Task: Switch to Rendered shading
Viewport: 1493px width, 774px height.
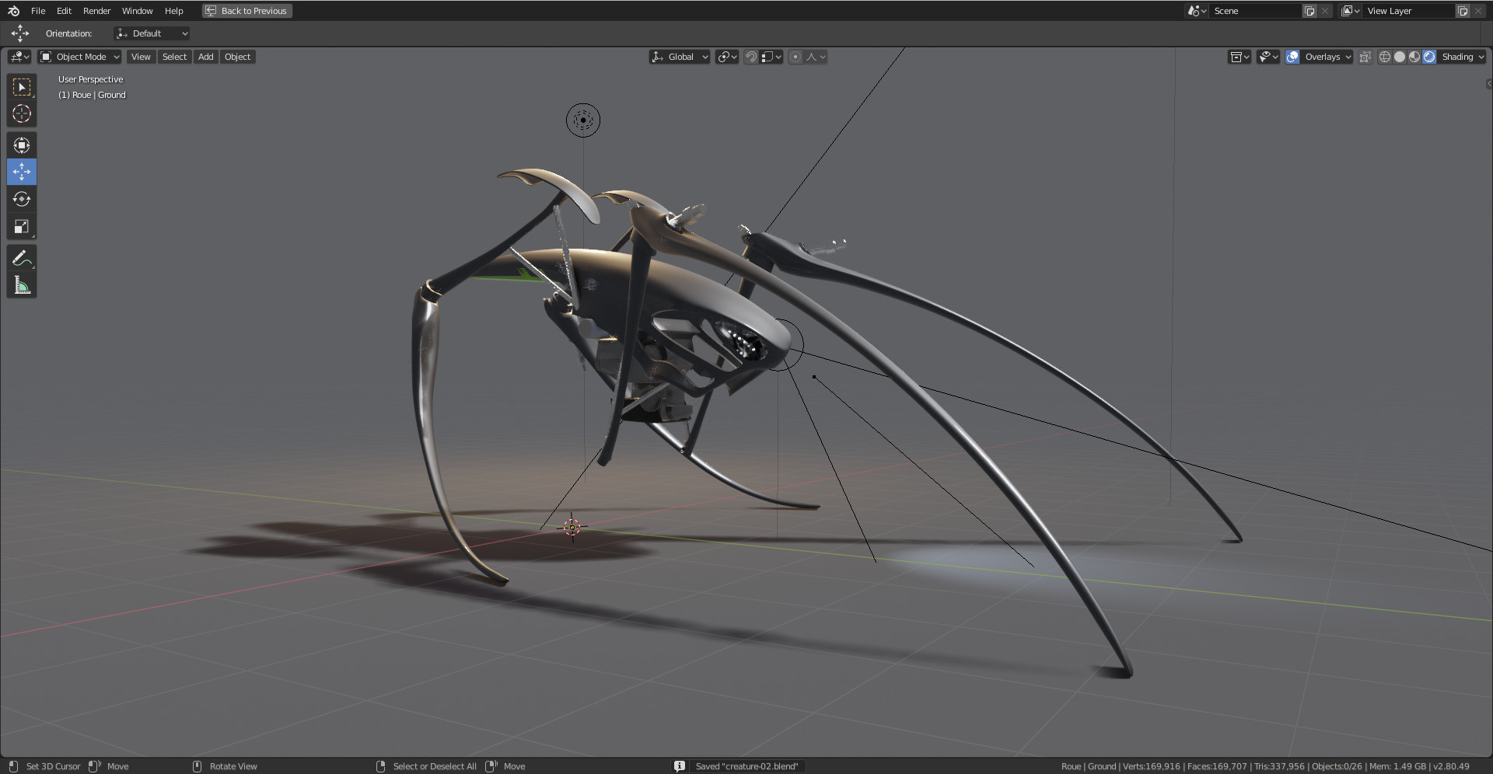Action: [1429, 57]
